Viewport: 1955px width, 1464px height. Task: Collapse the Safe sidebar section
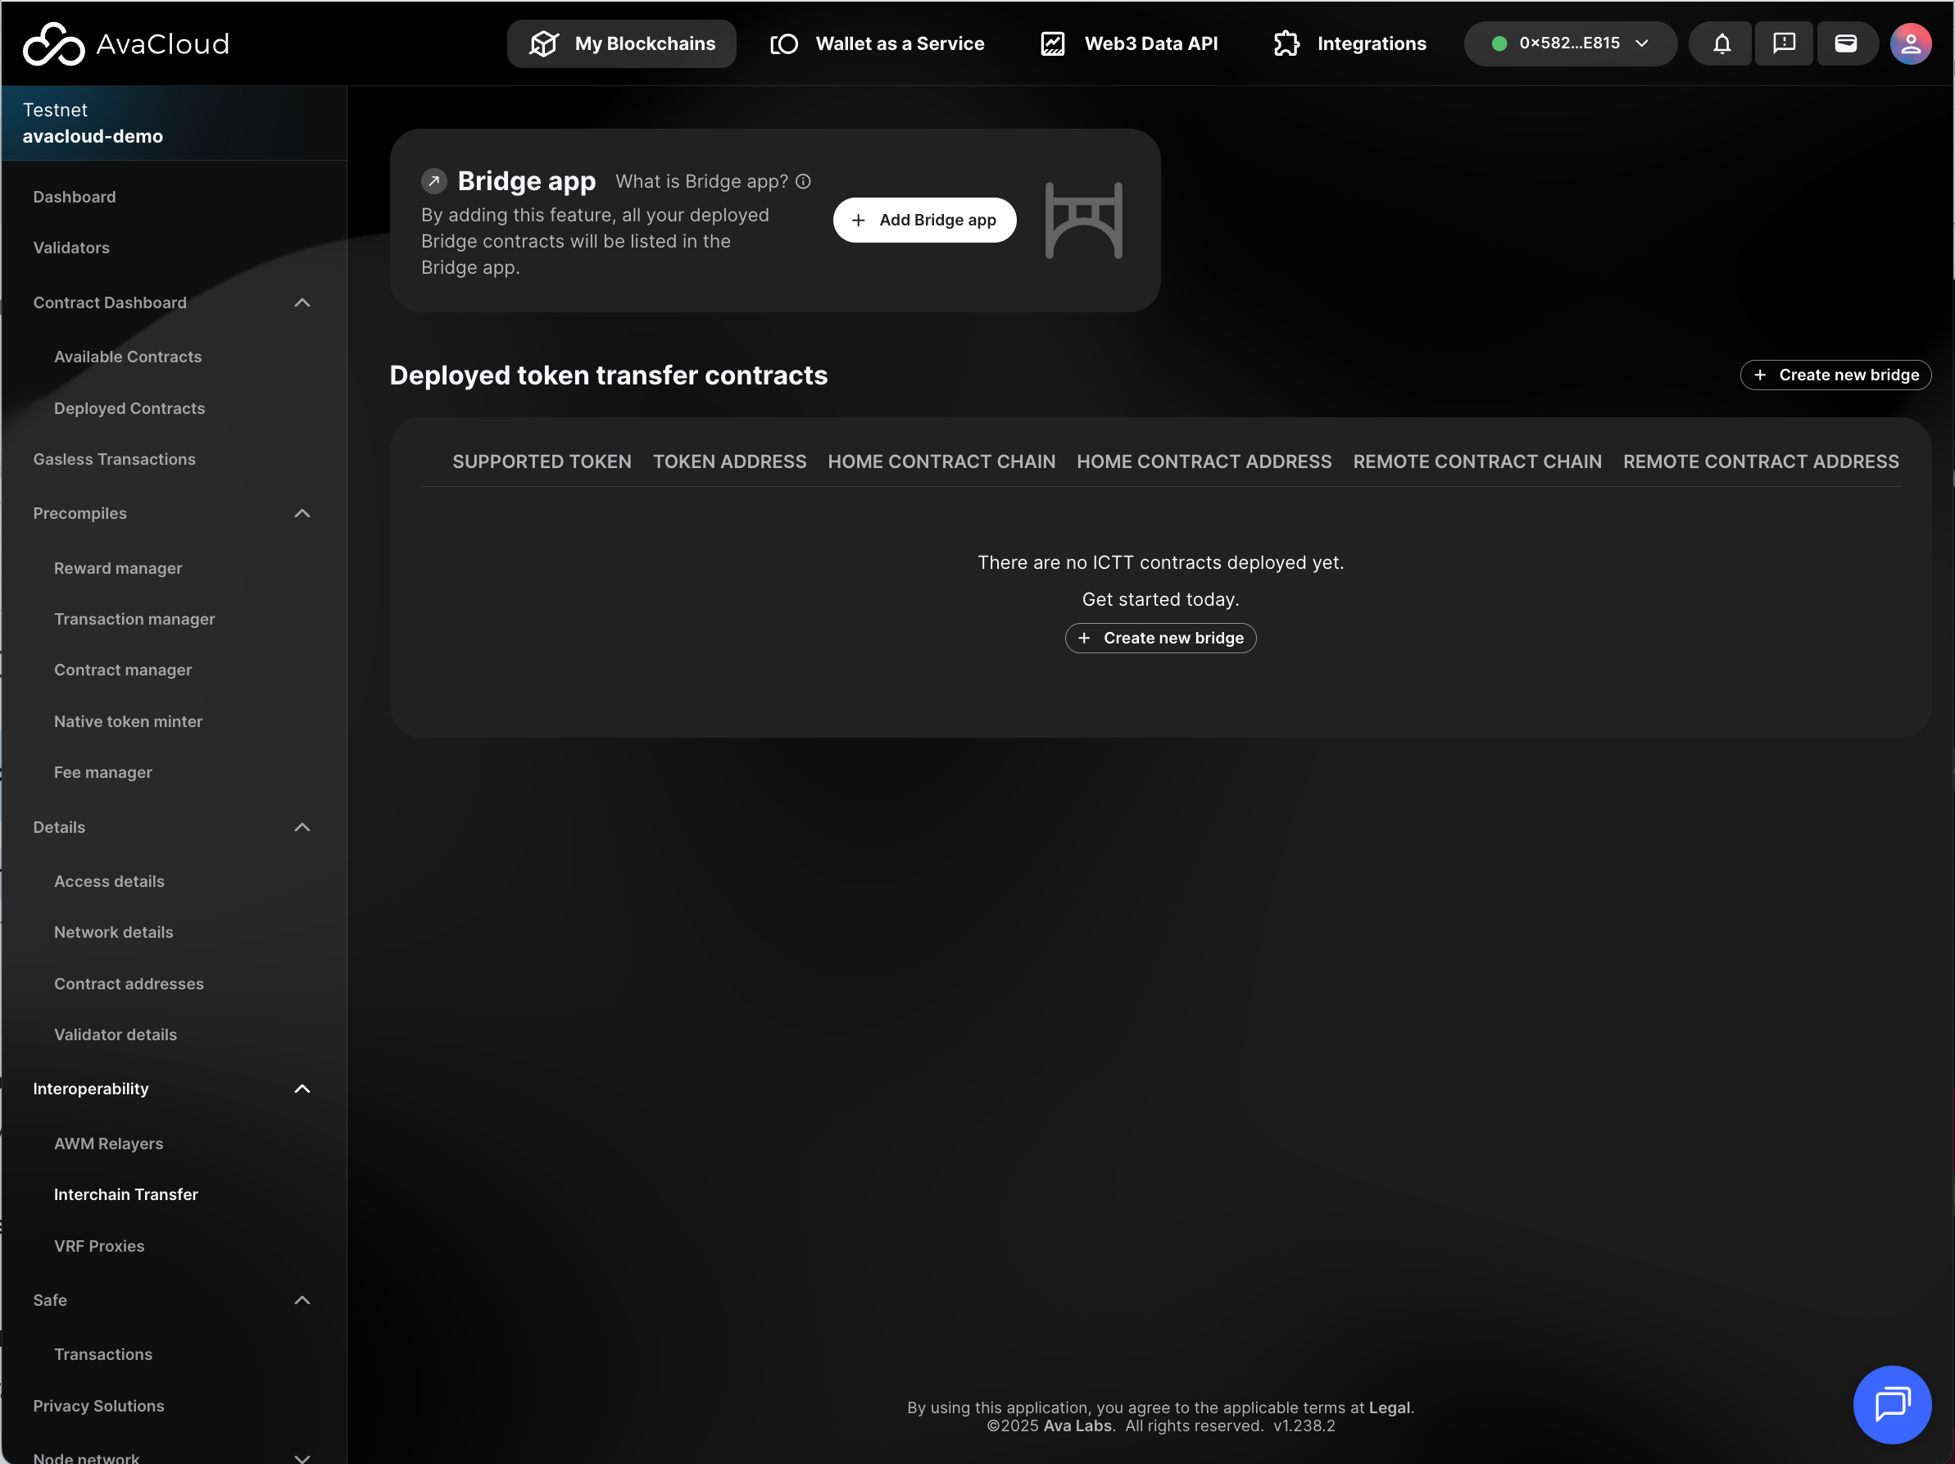coord(302,1299)
